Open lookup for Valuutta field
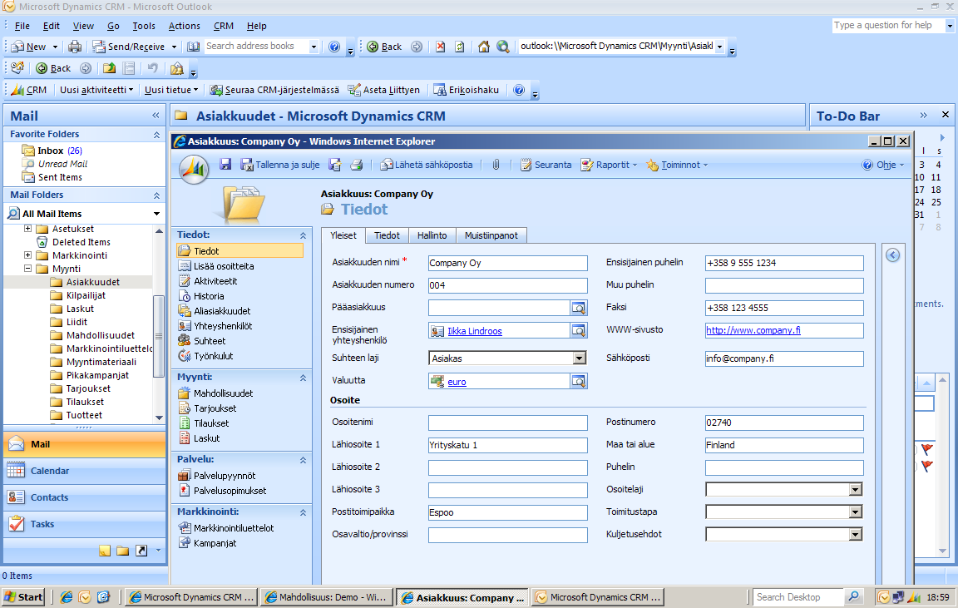This screenshot has width=958, height=608. click(578, 381)
